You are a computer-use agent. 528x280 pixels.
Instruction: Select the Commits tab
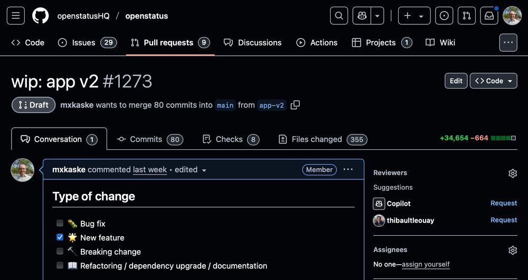coord(150,139)
